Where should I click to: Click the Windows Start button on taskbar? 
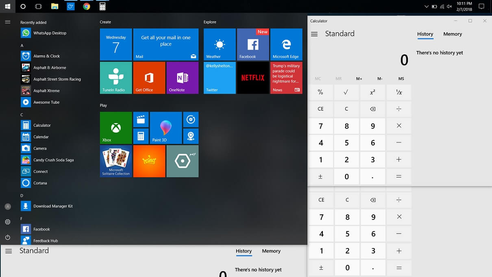coord(7,6)
